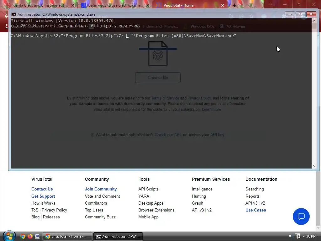This screenshot has height=241, width=321.
Task: Close the cmd.exe window
Action: click(311, 14)
